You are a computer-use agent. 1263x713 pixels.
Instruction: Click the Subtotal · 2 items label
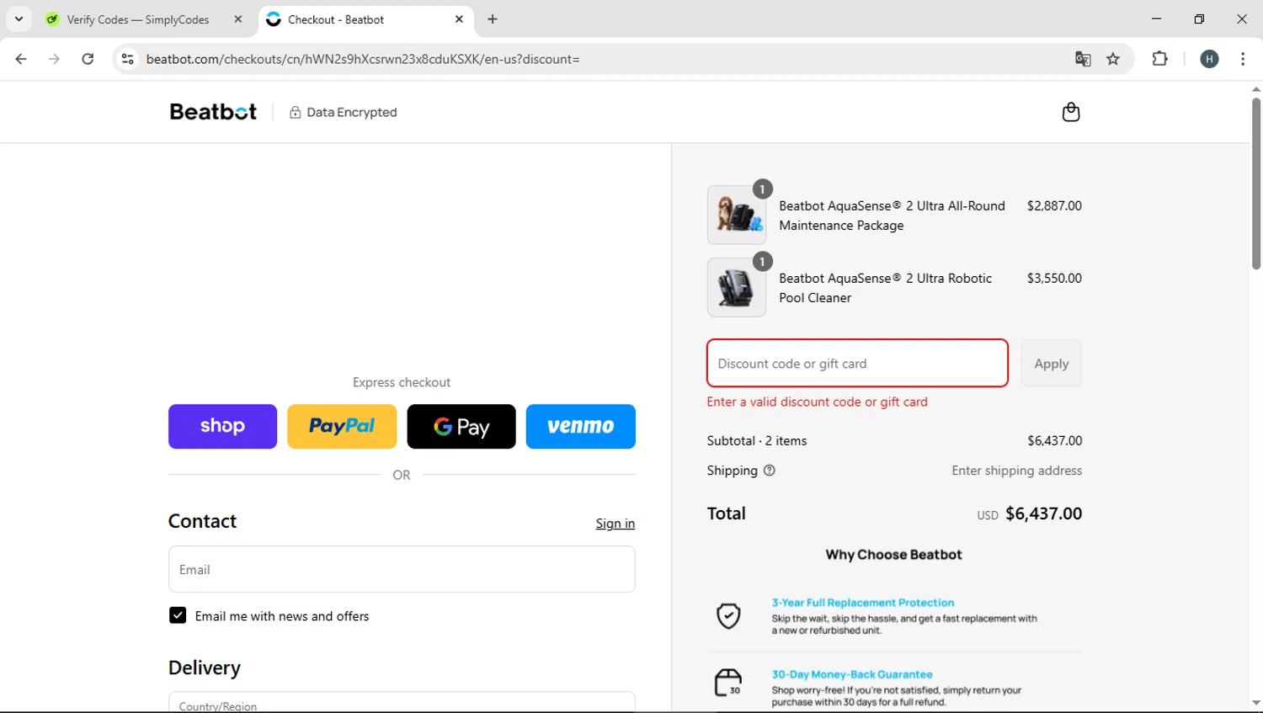pyautogui.click(x=757, y=440)
